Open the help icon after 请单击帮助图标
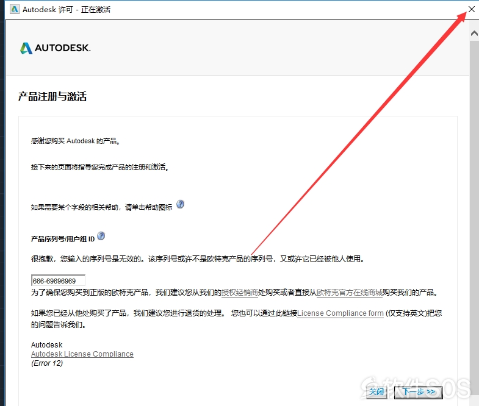479x406 pixels. [x=180, y=204]
